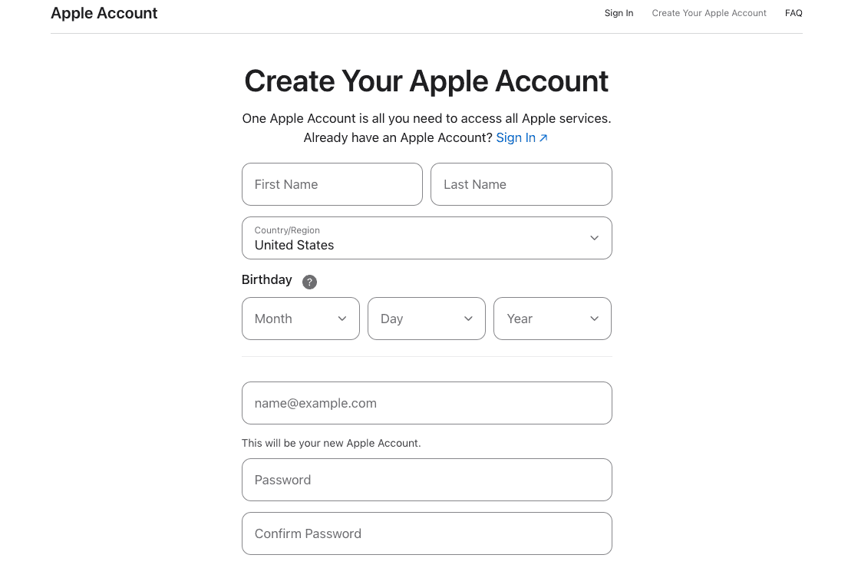The width and height of the screenshot is (848, 578).
Task: Select the Confirm Password field
Action: click(x=427, y=533)
